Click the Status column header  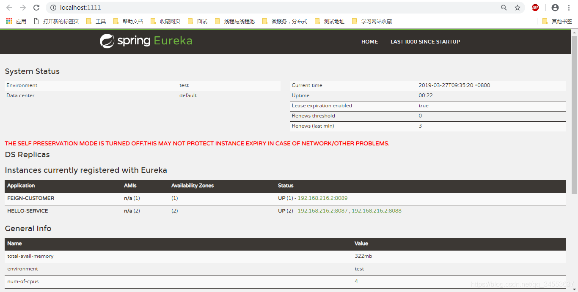(286, 186)
